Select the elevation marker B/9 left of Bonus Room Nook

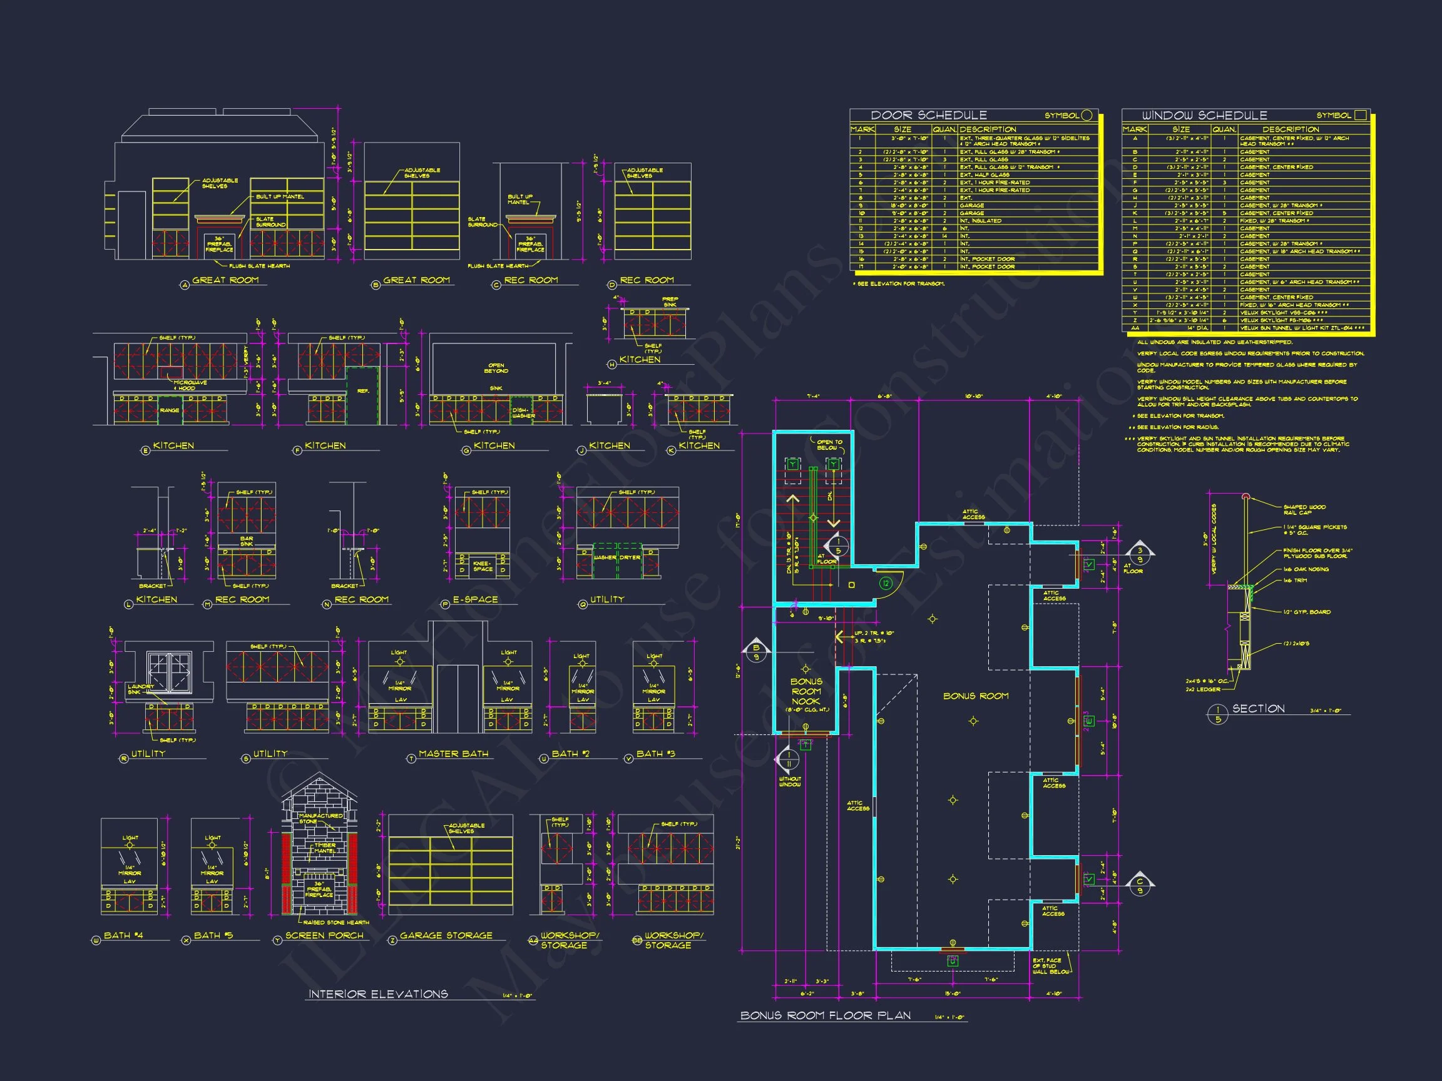[x=756, y=652]
